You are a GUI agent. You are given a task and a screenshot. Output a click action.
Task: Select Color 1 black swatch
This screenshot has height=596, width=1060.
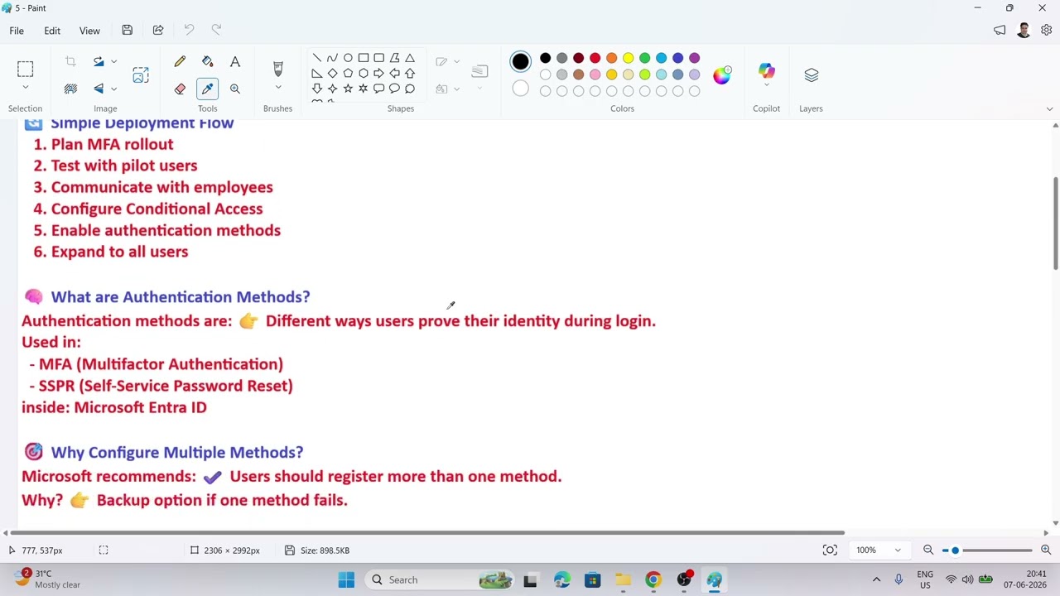[x=520, y=61]
